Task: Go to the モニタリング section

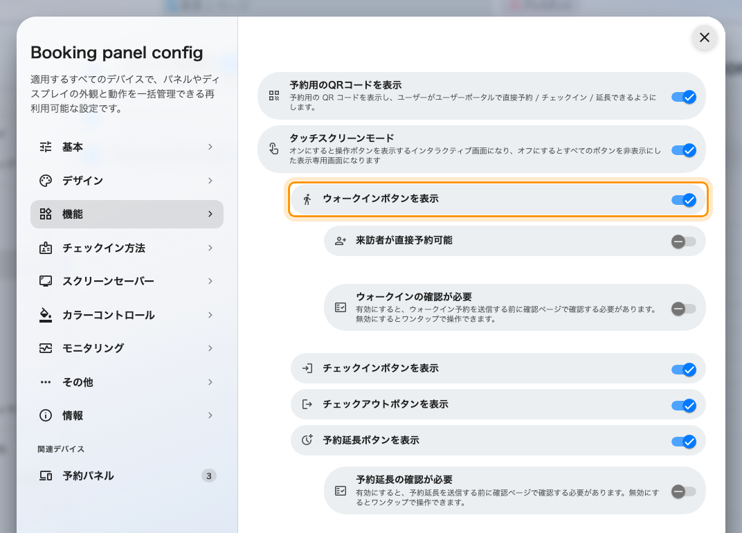Action: click(x=127, y=348)
